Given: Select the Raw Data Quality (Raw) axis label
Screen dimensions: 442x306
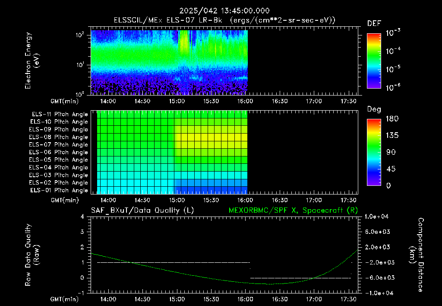Looking at the screenshot, I should 32,255.
